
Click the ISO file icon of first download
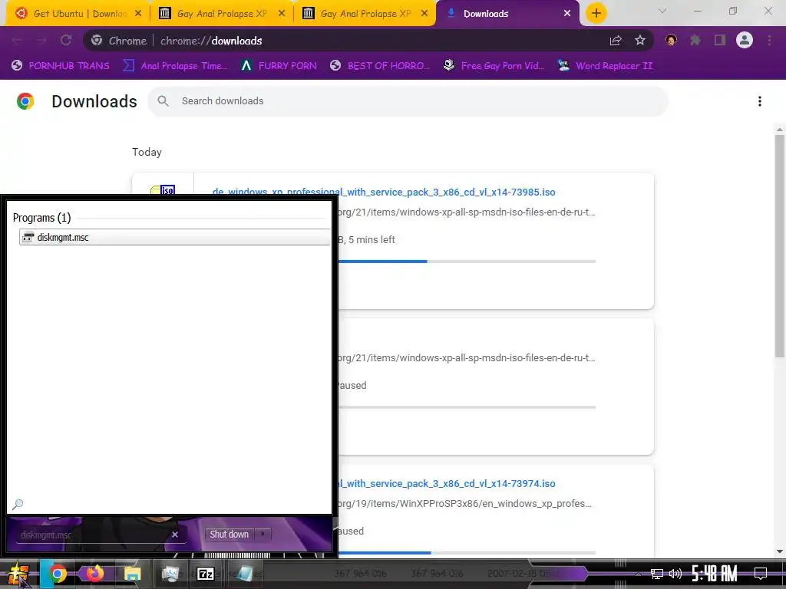[x=163, y=190]
